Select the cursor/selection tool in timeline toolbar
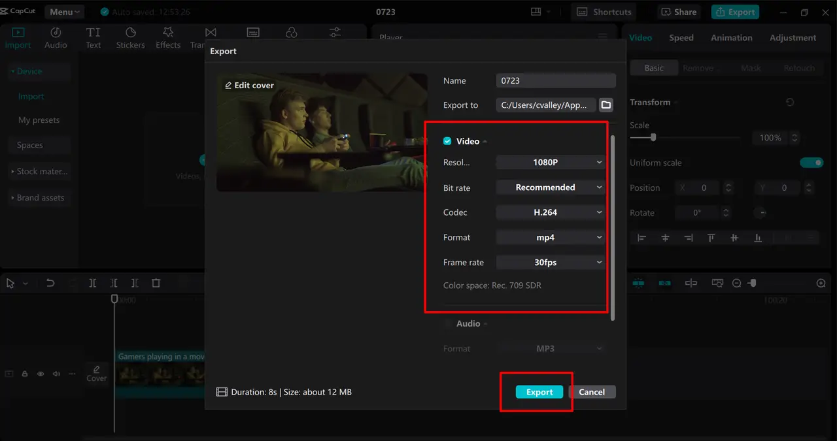 pos(9,282)
